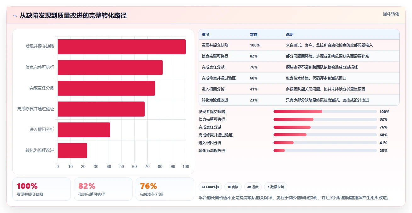The width and height of the screenshot is (412, 213).
Task: Click table cell 转化为流程改进
Action: [215, 100]
